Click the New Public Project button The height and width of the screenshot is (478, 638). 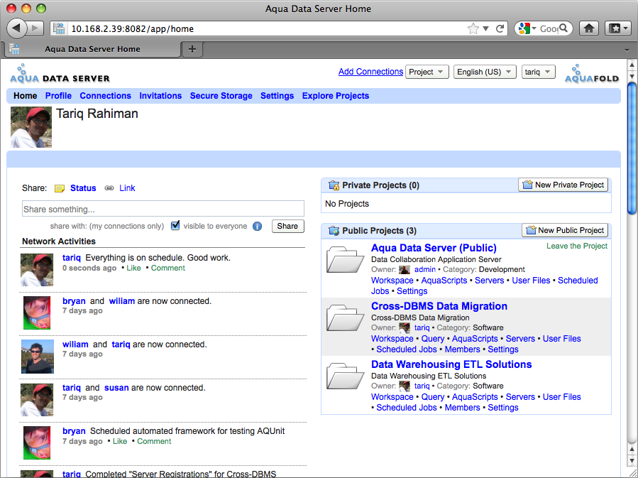pyautogui.click(x=565, y=230)
